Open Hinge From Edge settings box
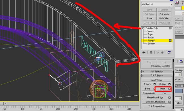This screenshot has height=111, width=184. click(x=169, y=97)
